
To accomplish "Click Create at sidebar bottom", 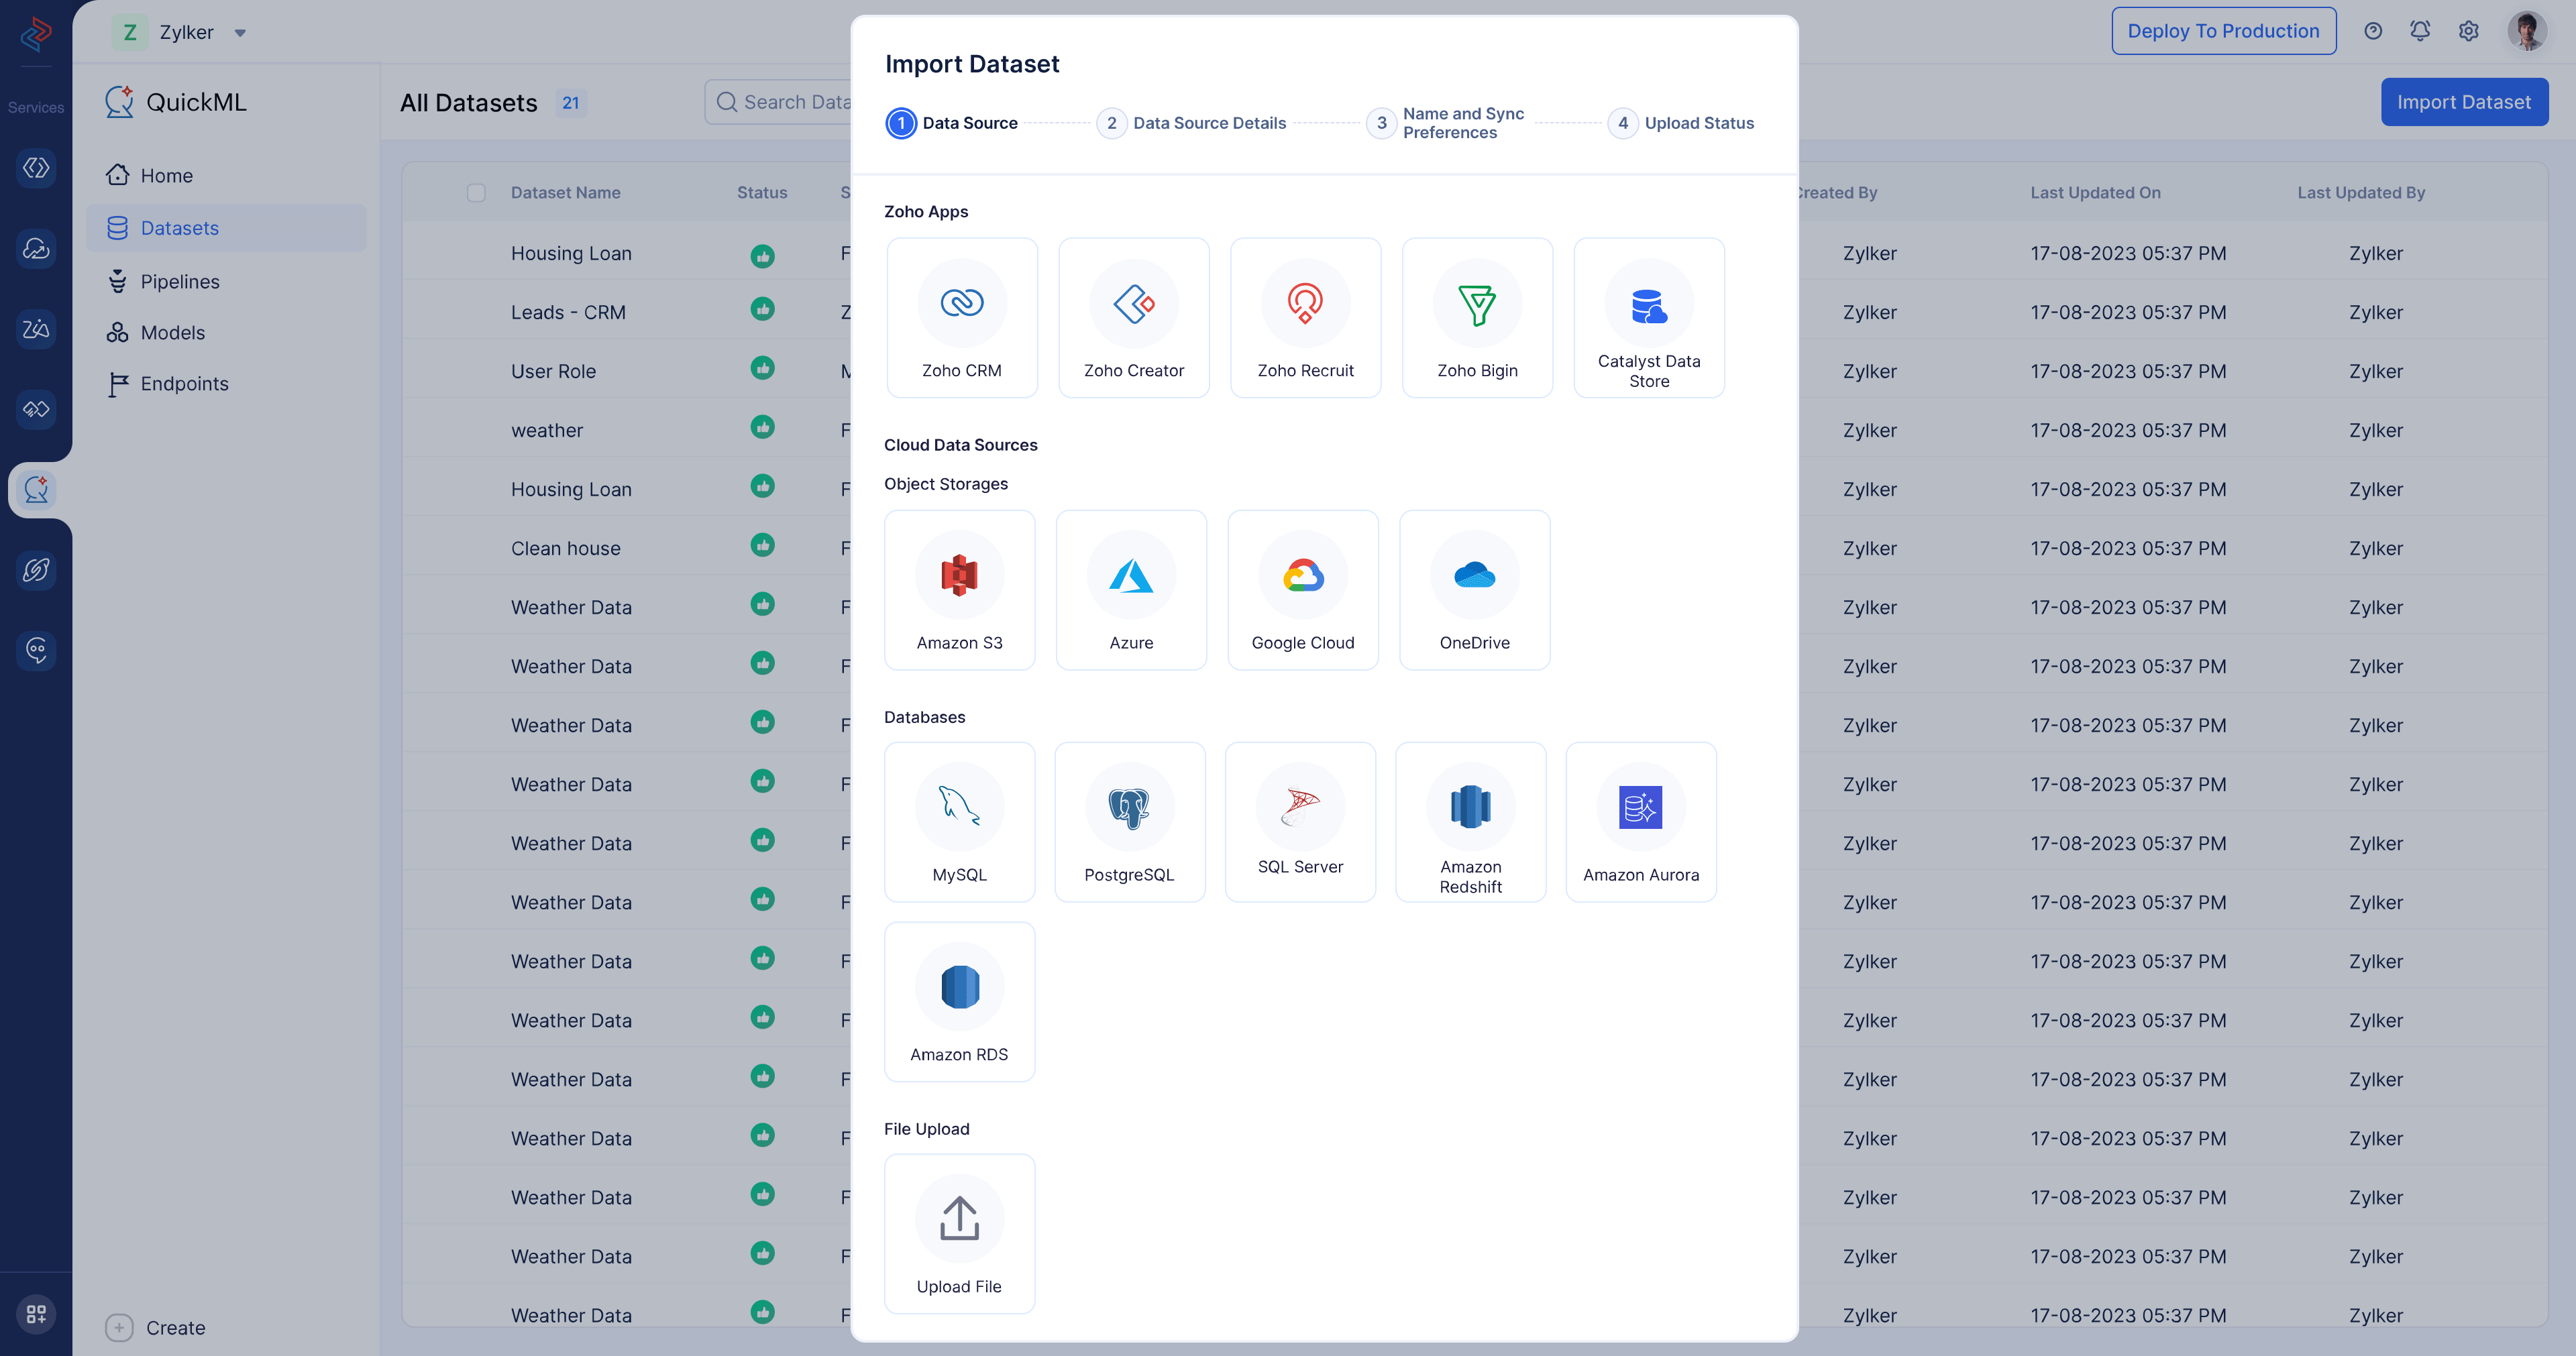I will point(155,1328).
